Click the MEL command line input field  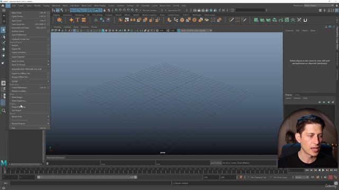[x=91, y=183]
